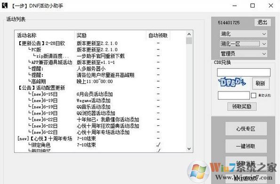This screenshot has width=280, height=184.
Task: Click the 领取当前 button
Action: point(246,163)
